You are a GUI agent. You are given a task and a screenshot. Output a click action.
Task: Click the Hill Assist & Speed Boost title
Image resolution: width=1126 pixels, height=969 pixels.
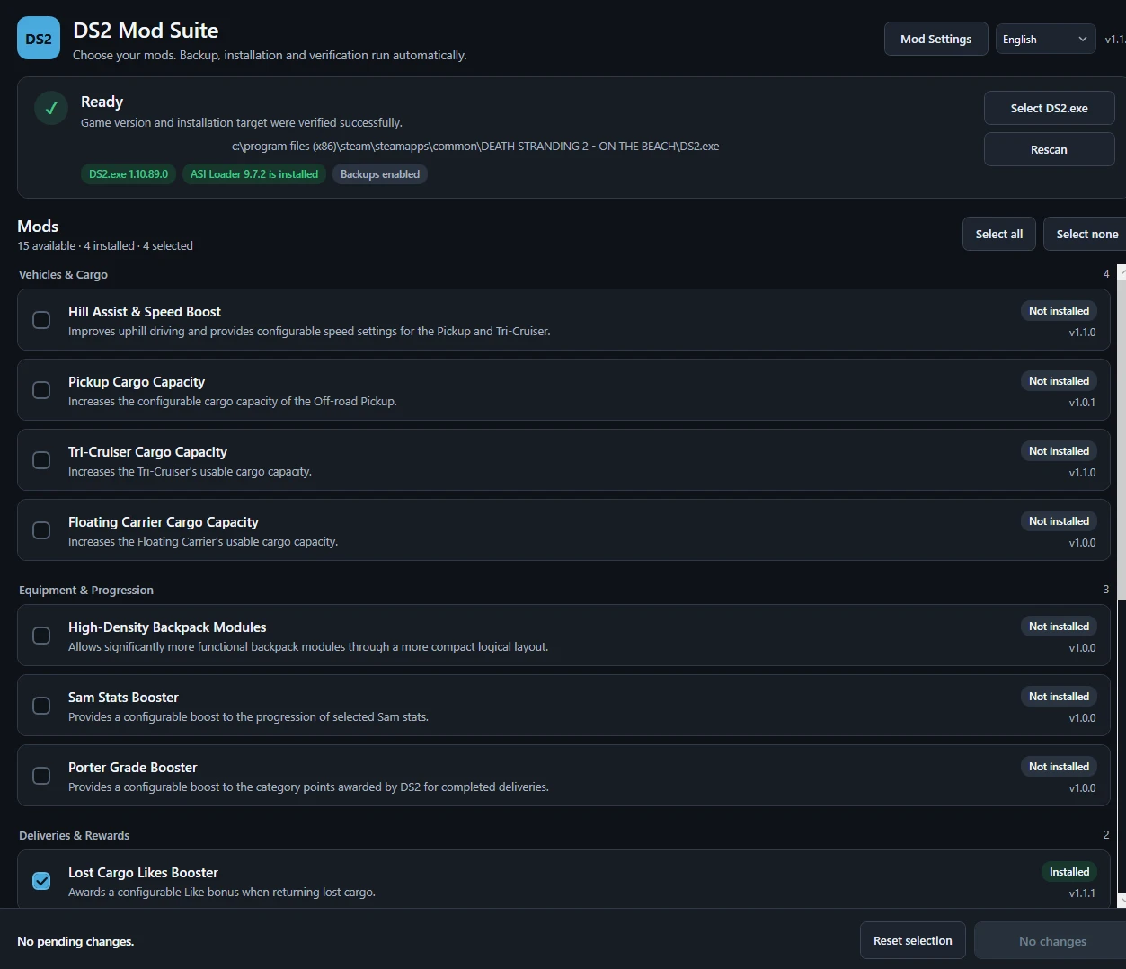pos(145,312)
